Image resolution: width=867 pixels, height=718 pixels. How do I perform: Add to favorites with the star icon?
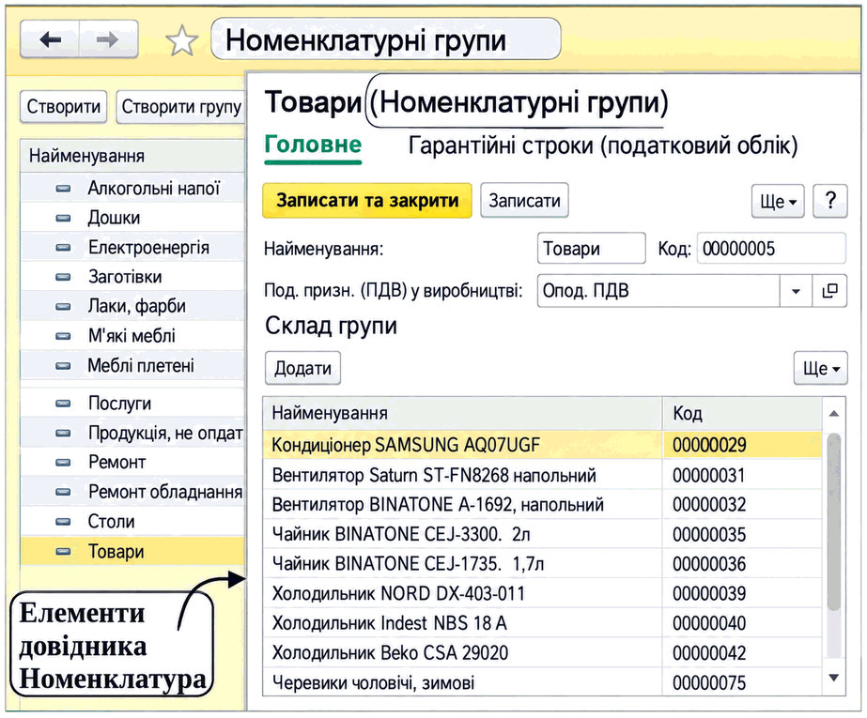[181, 41]
